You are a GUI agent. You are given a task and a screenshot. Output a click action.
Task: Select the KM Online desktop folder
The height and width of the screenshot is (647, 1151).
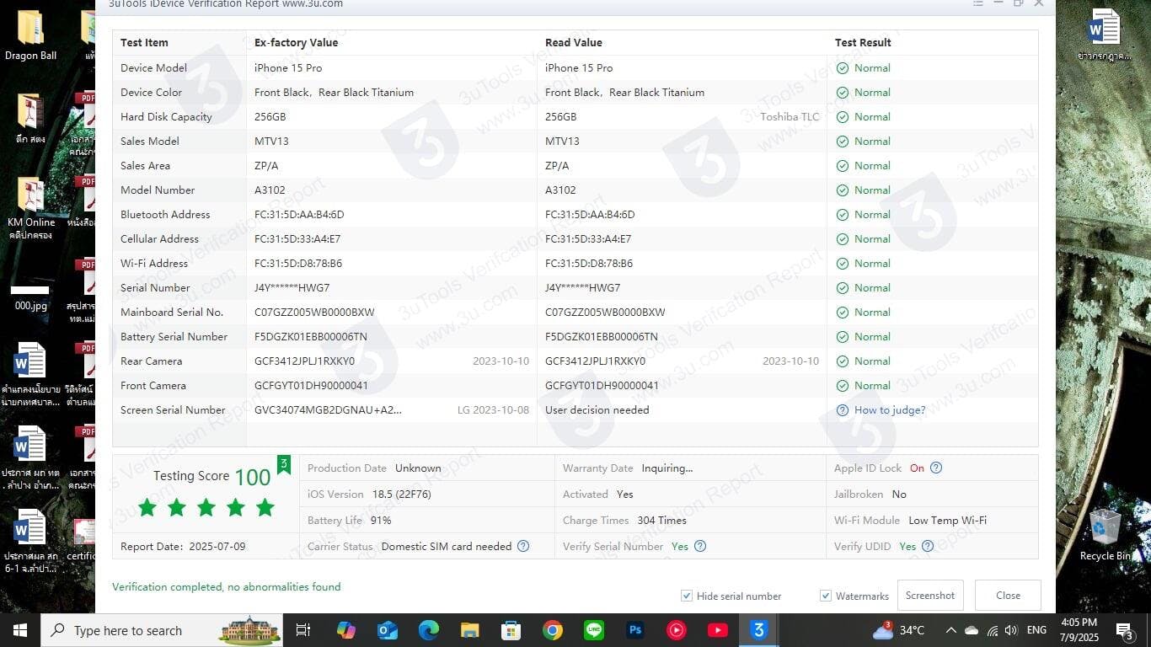31,210
